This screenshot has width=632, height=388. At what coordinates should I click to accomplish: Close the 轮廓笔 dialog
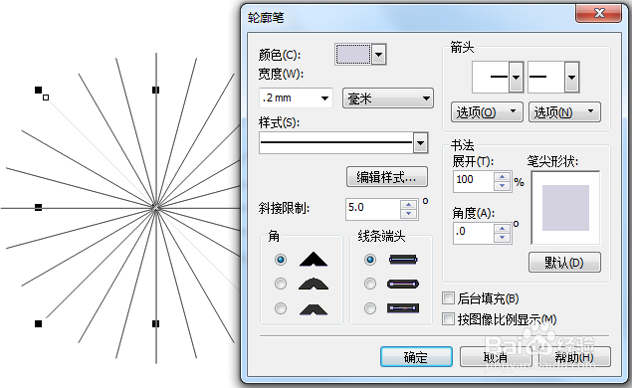(x=599, y=13)
